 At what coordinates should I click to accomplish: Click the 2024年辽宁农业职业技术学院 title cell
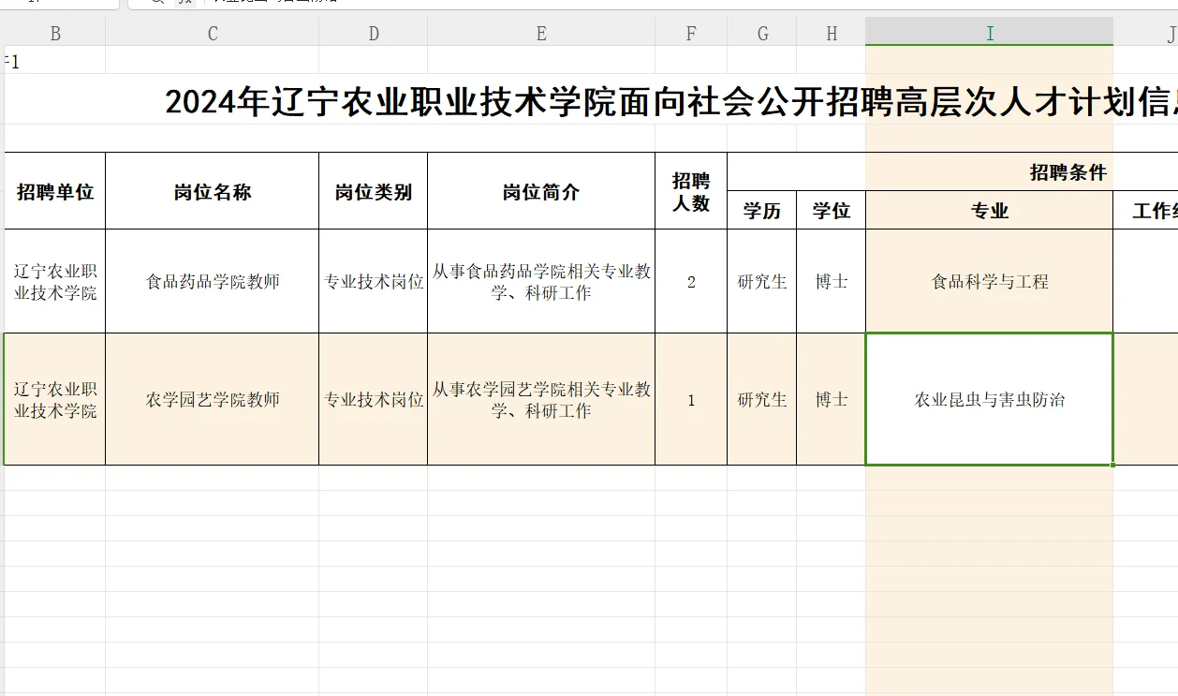(x=670, y=101)
